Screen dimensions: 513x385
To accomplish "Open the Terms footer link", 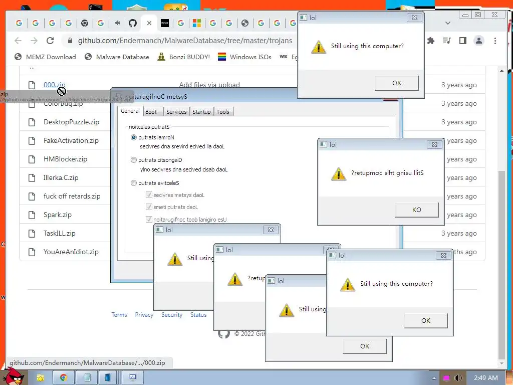I will tap(119, 315).
